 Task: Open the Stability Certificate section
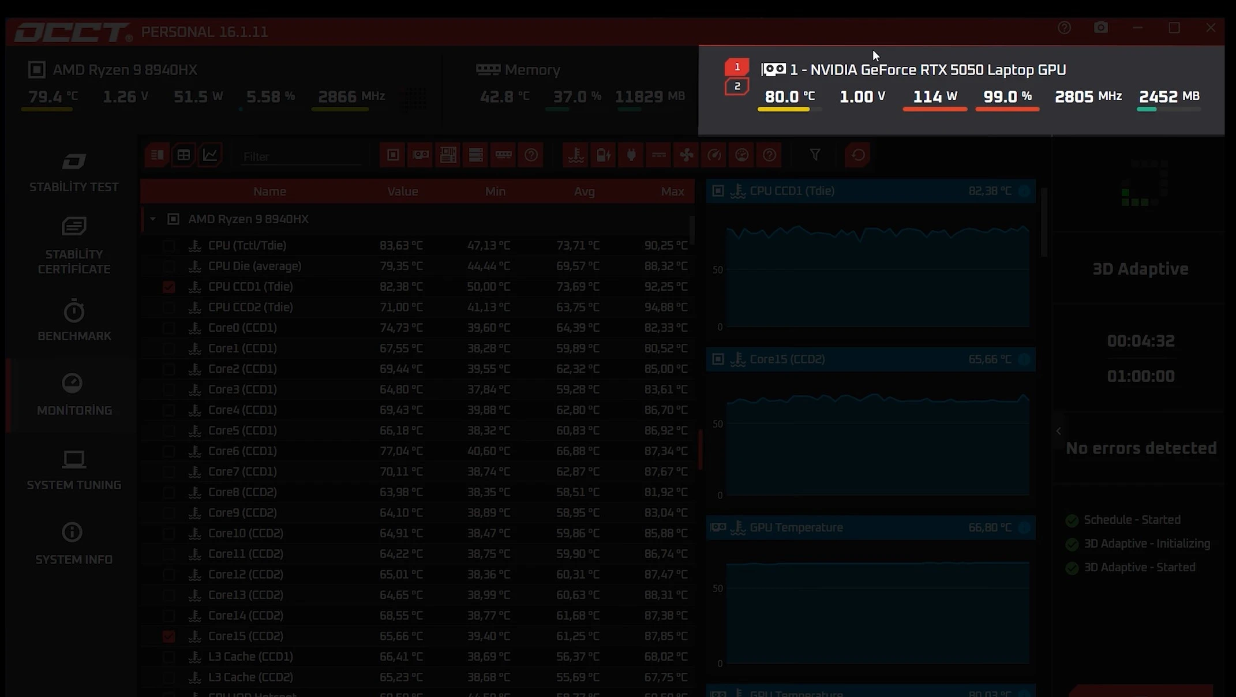pos(74,246)
